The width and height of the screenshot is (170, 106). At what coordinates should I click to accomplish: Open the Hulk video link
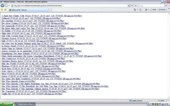pos(28,41)
